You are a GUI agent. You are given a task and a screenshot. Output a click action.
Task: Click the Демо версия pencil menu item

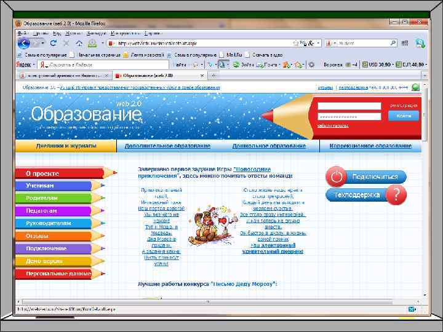[60, 261]
